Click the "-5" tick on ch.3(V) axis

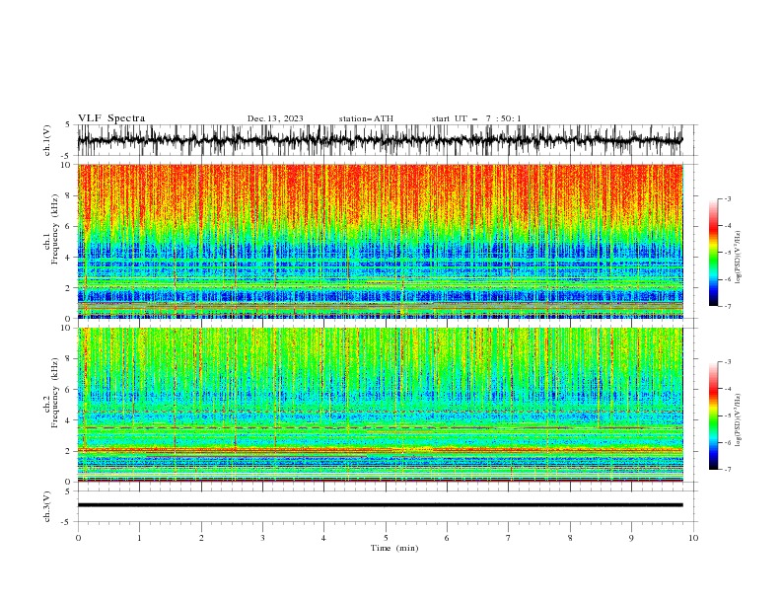(66, 522)
